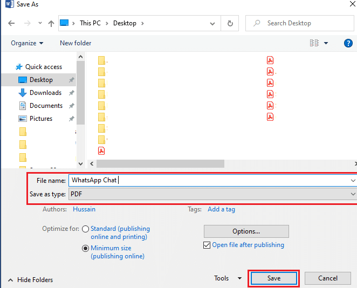Viewport: 357px width, 288px height.
Task: Open the Options dialog button
Action: (246, 231)
